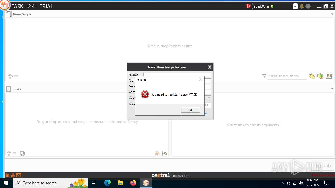Toggle the yellow part filter icon

[312, 76]
